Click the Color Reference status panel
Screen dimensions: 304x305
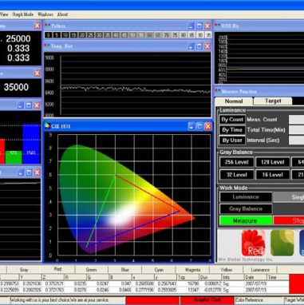point(259,300)
